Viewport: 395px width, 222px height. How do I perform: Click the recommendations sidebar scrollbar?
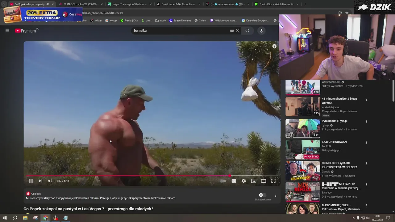pyautogui.click(x=393, y=90)
